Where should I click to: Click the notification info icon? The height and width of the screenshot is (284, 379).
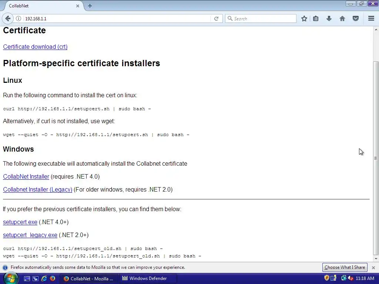point(5,268)
